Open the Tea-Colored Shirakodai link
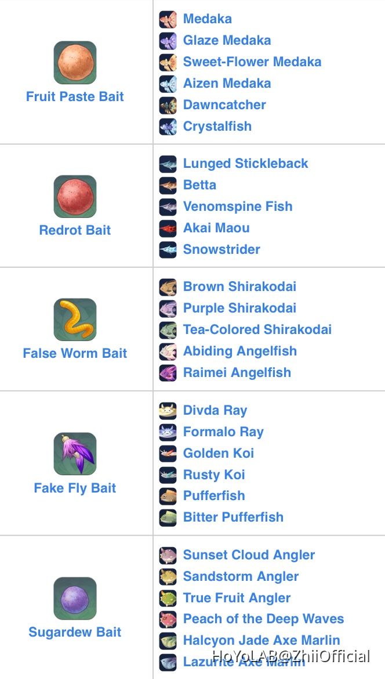 coord(257,329)
